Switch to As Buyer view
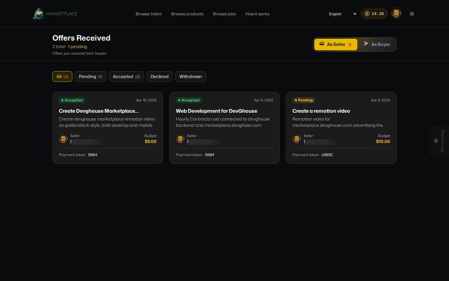 point(377,45)
